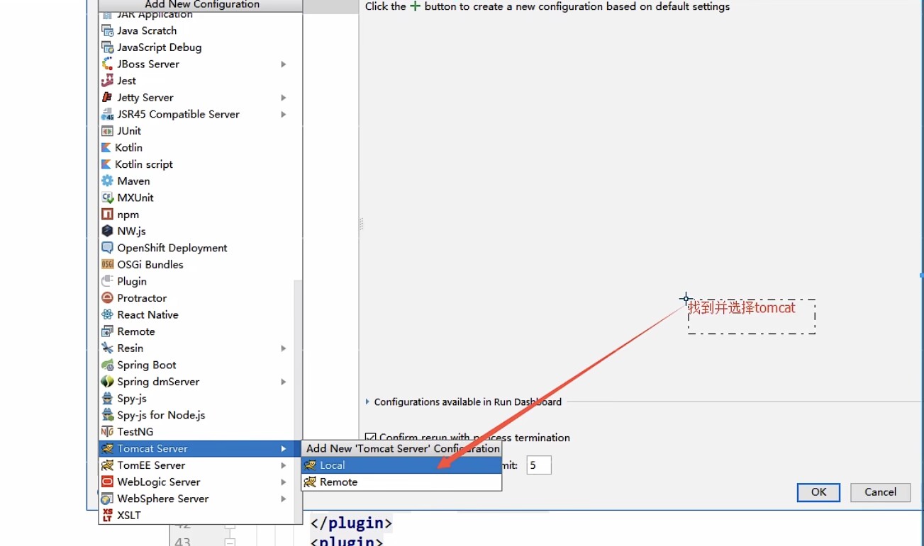Click the JUnit icon
This screenshot has height=546, width=924.
point(108,131)
